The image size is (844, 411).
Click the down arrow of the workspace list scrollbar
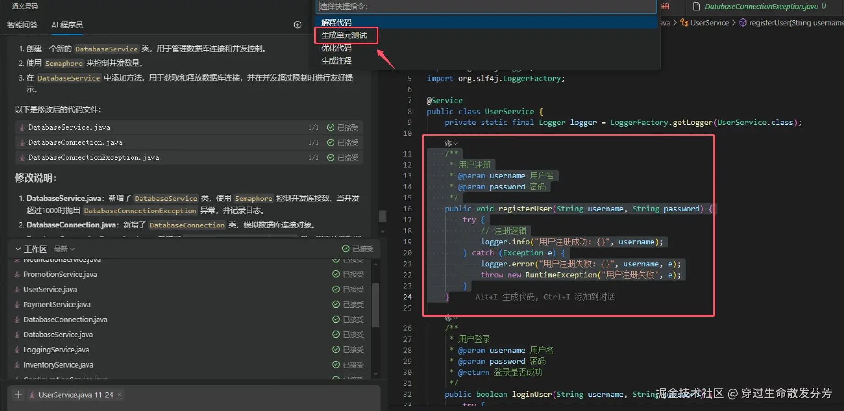click(x=376, y=374)
